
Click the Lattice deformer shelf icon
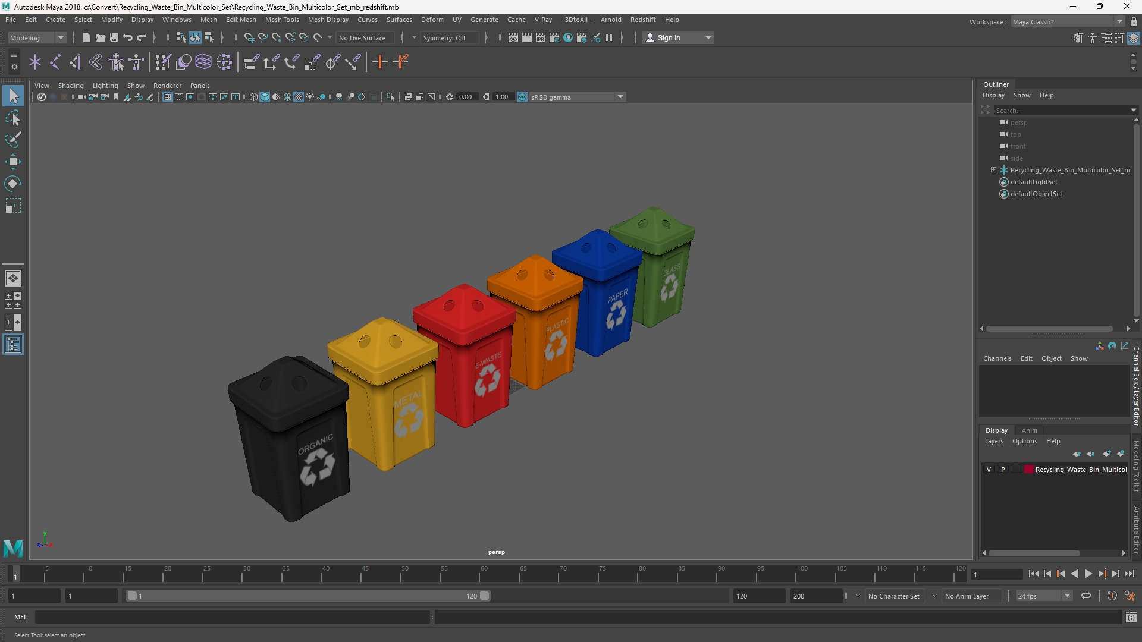click(x=203, y=62)
